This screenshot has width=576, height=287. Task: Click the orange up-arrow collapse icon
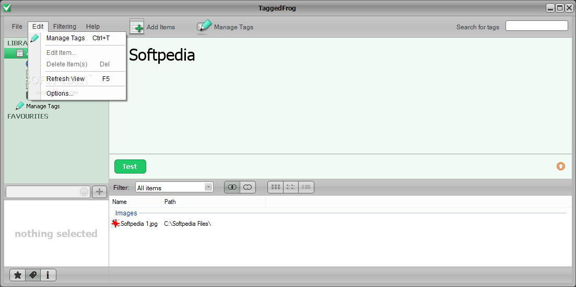[x=560, y=166]
